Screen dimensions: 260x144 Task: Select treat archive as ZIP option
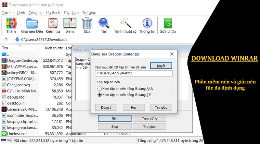pyautogui.click(x=99, y=95)
